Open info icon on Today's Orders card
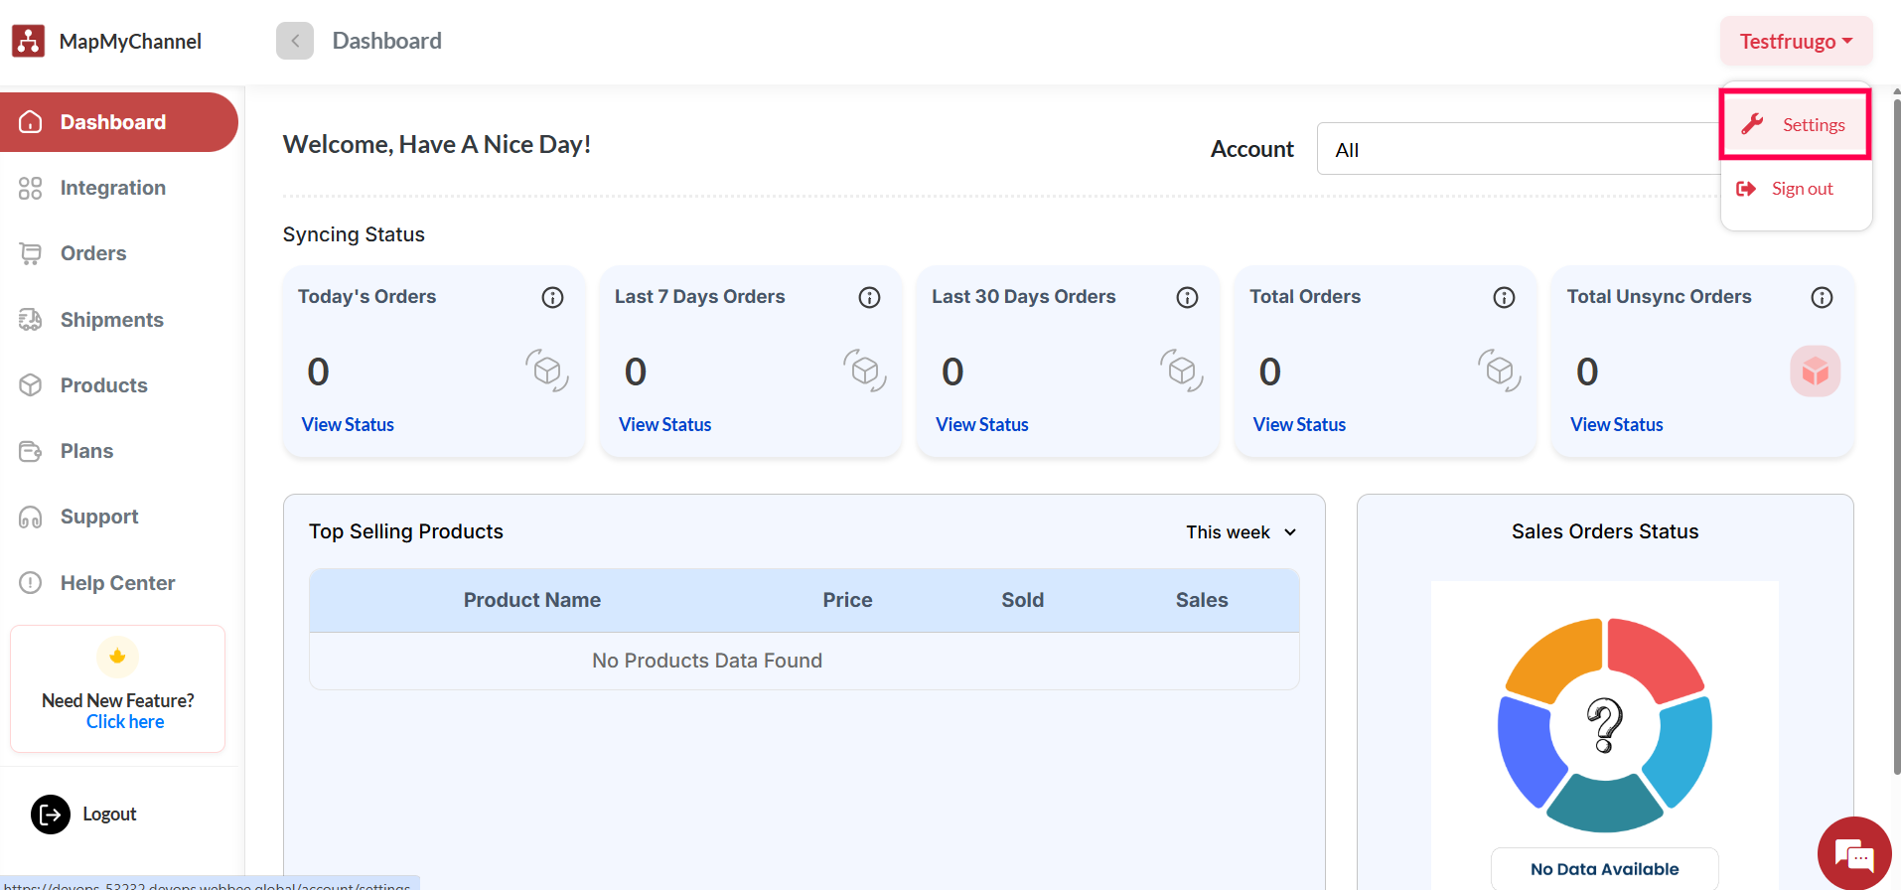 point(552,297)
